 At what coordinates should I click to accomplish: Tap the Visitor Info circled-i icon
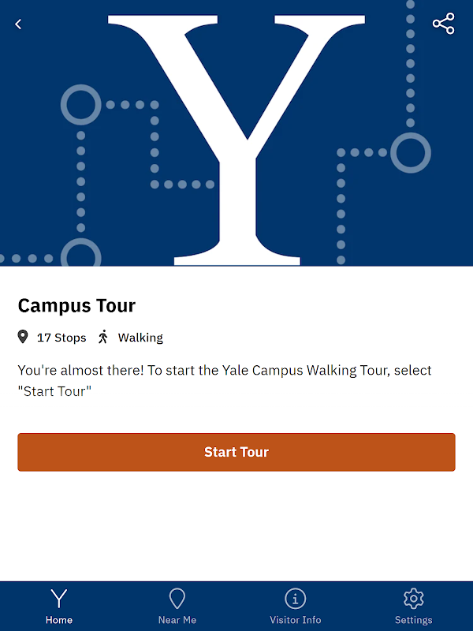click(x=295, y=599)
